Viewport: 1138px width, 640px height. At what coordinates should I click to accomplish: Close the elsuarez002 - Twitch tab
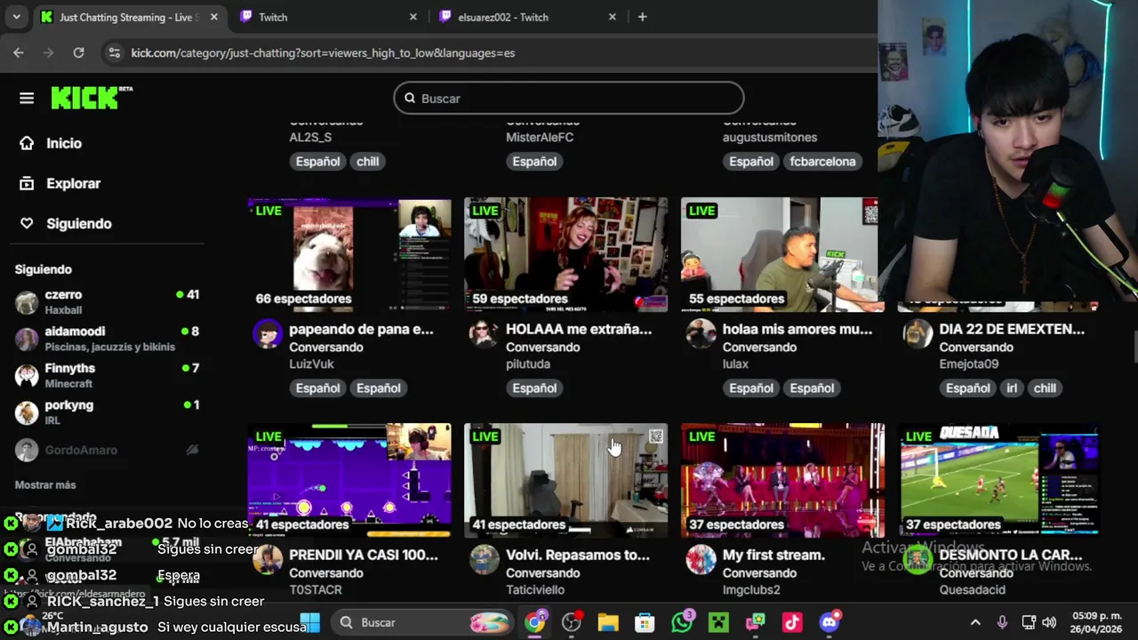tap(613, 17)
